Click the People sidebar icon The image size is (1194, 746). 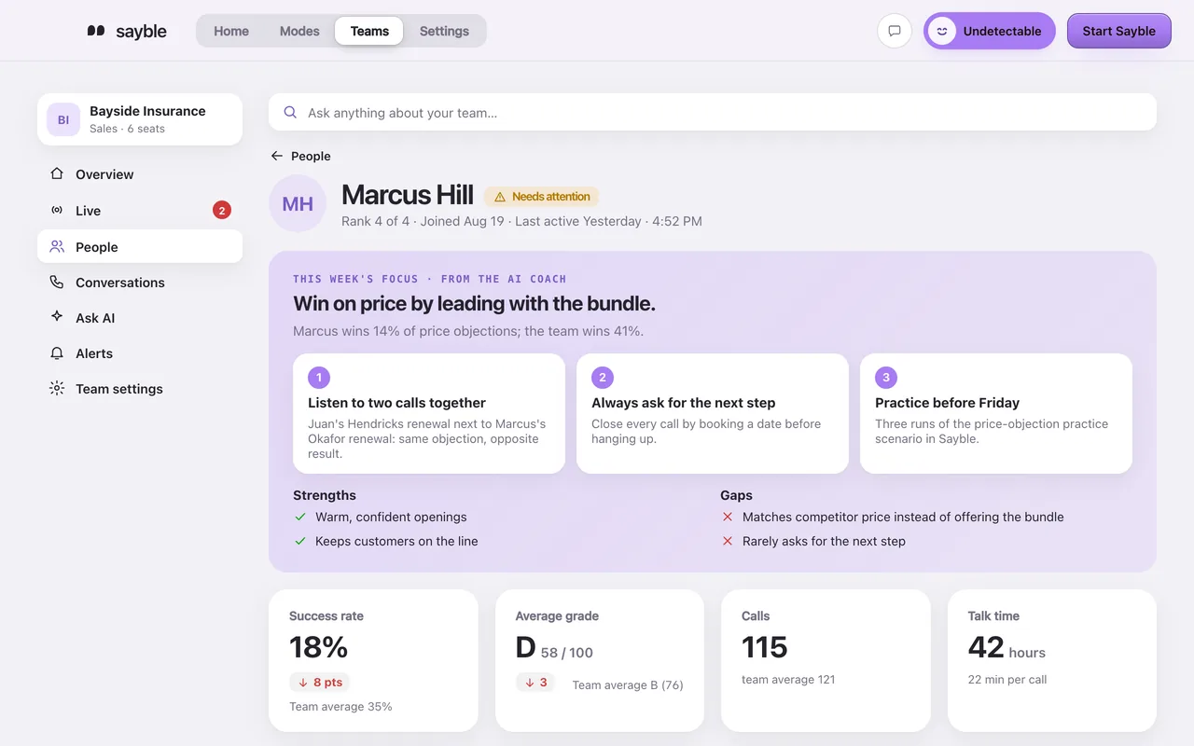click(57, 246)
